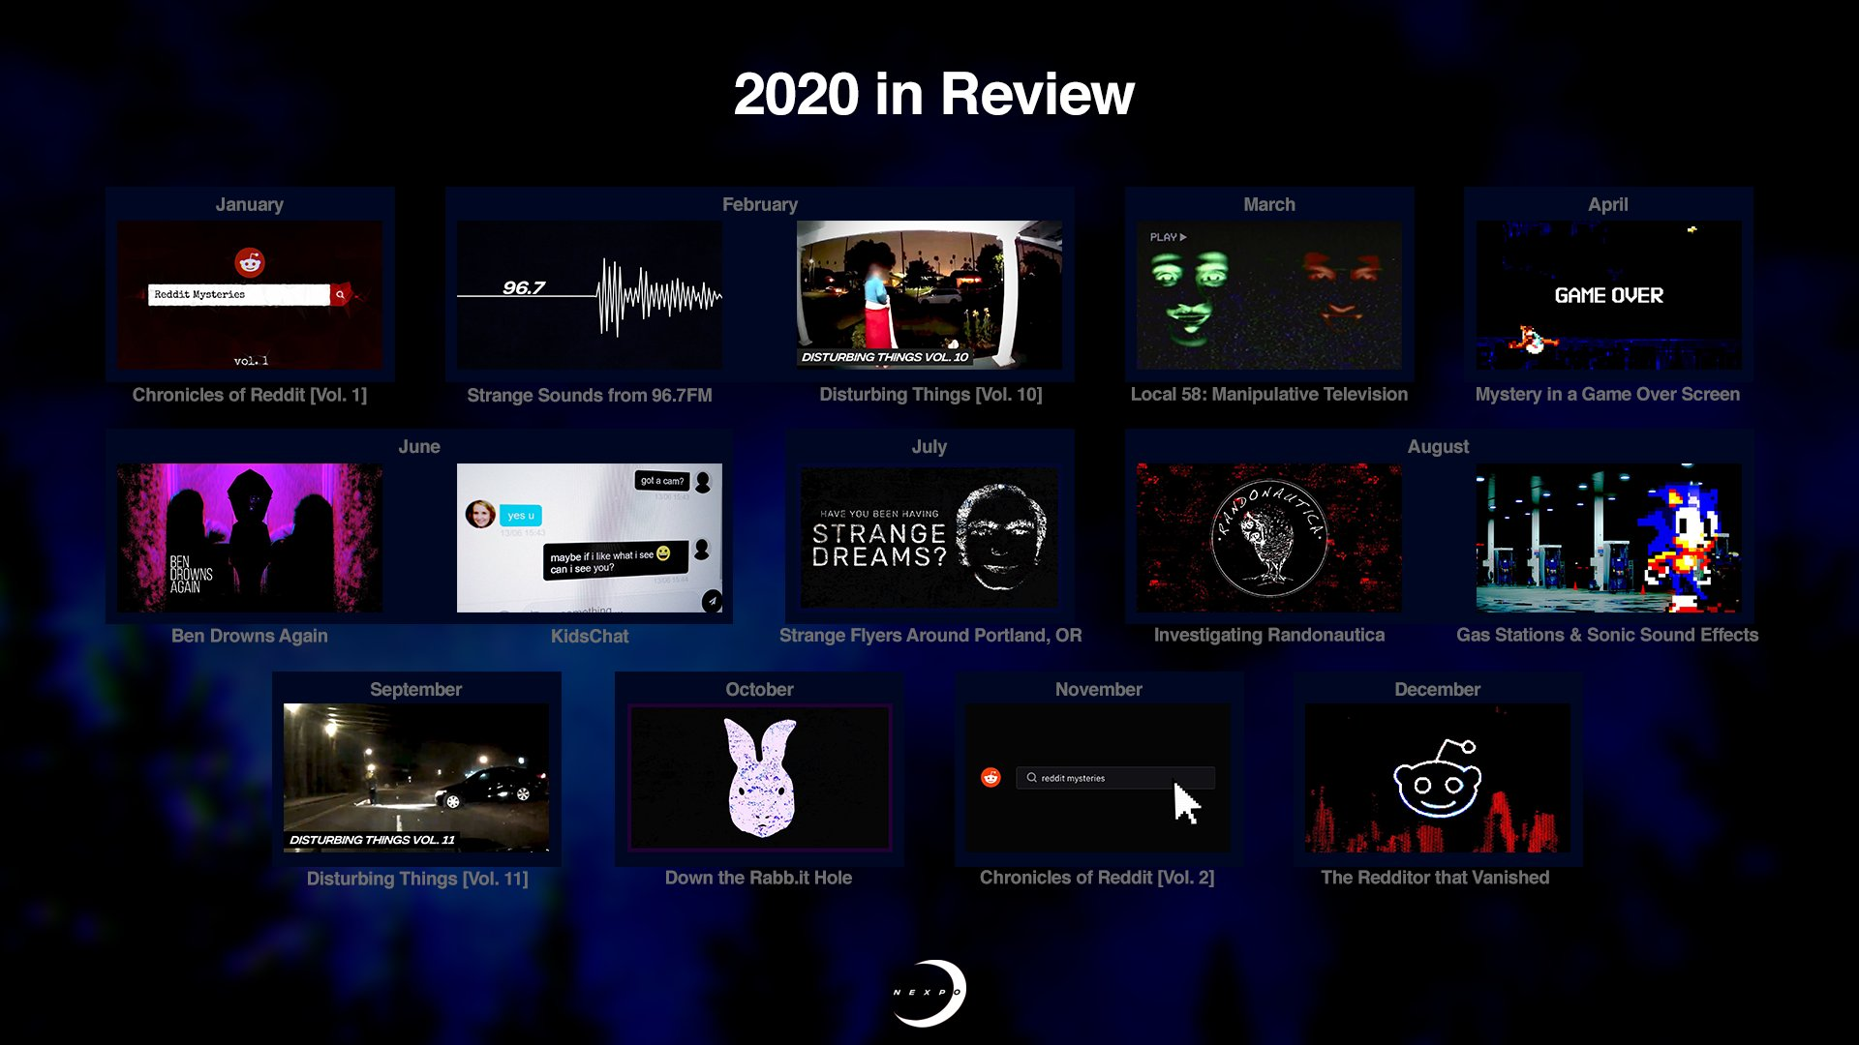The width and height of the screenshot is (1859, 1045).
Task: Click the 96.7 frequency label
Action: [x=524, y=287]
